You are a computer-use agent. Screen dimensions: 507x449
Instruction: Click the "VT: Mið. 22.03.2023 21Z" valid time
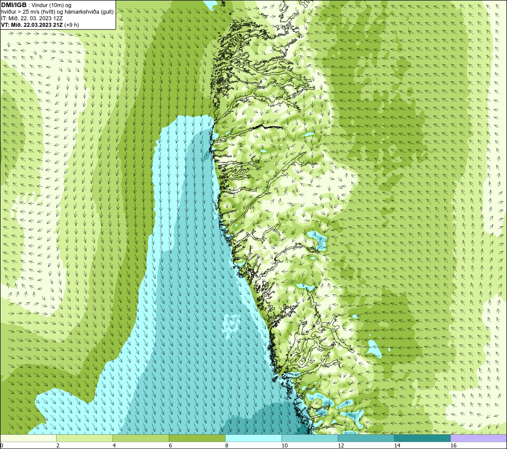point(32,25)
